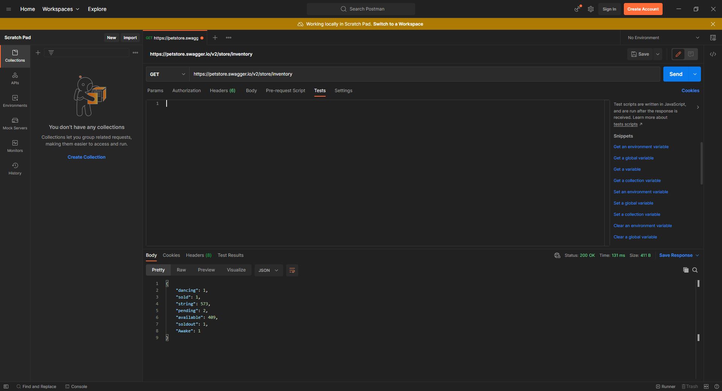722x391 pixels.
Task: Open Trash in status bar
Action: pos(690,386)
